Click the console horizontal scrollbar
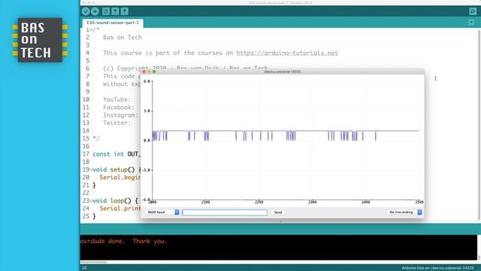This screenshot has height=271, width=481. pyautogui.click(x=94, y=262)
